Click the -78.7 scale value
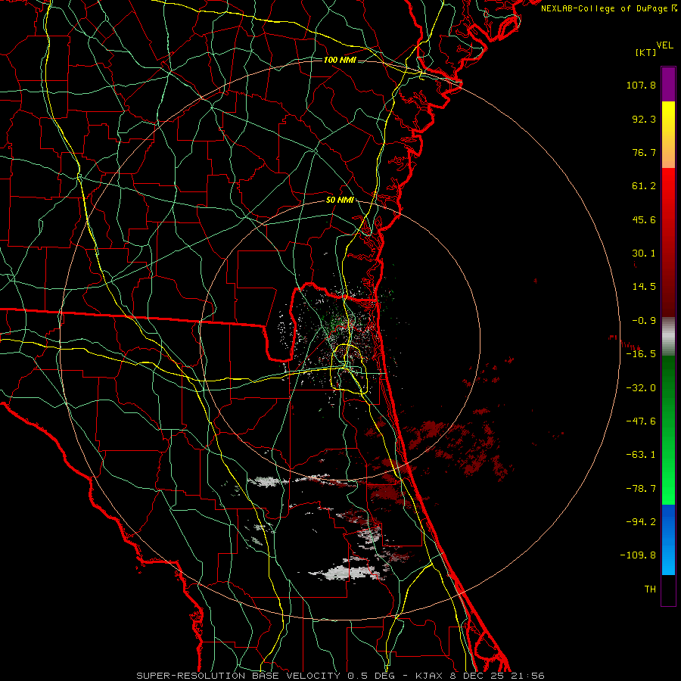Screen dimensions: 681x681 pos(641,489)
